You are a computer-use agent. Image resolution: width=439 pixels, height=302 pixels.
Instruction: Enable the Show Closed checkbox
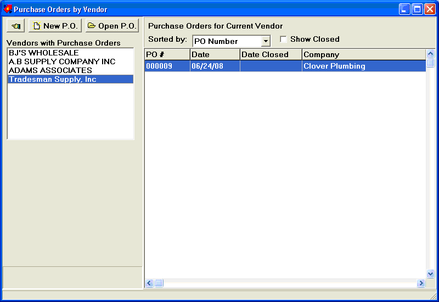tap(283, 39)
